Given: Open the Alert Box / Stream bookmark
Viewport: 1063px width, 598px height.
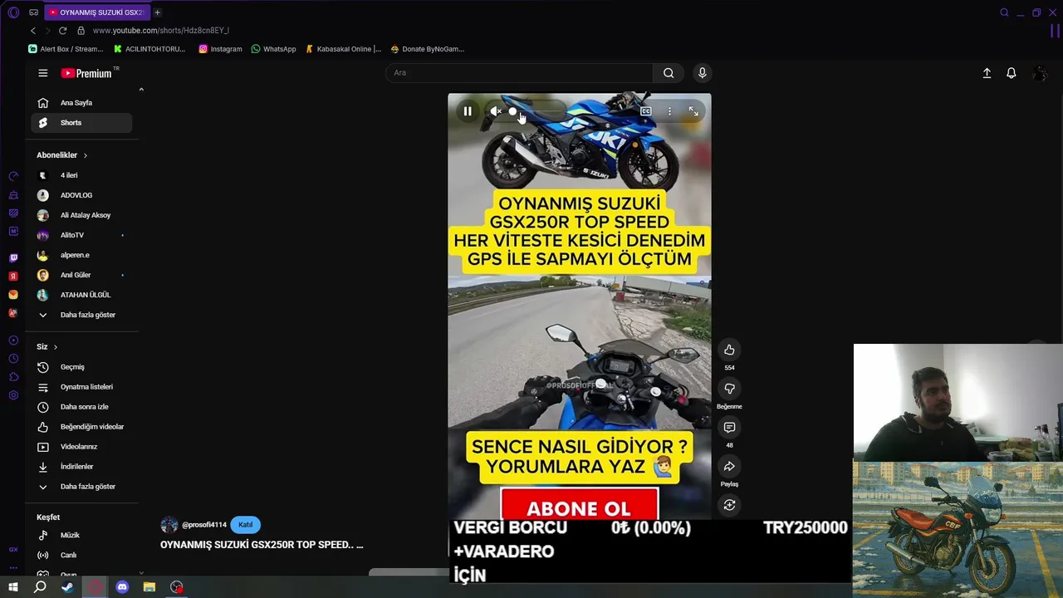Looking at the screenshot, I should tap(66, 49).
